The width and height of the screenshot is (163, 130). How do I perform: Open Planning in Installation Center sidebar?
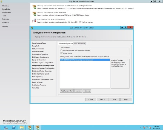coord(5,6)
